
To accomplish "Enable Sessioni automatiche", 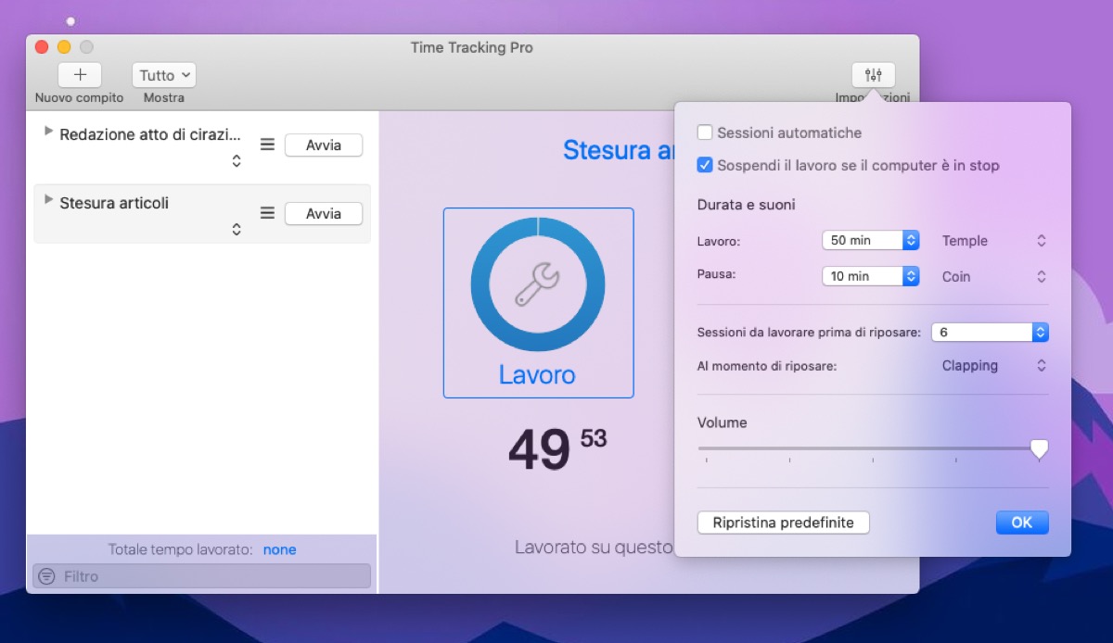I will pos(705,132).
